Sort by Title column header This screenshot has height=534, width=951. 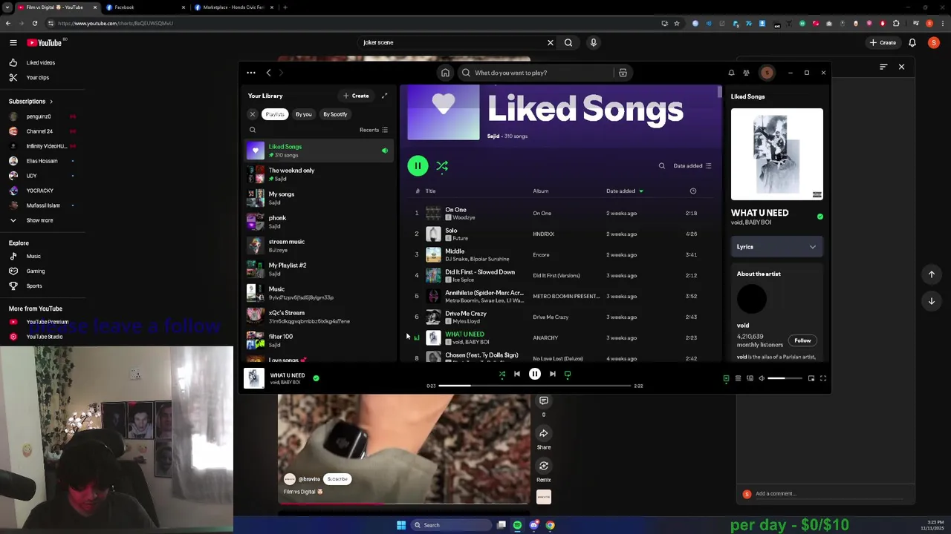pyautogui.click(x=430, y=191)
